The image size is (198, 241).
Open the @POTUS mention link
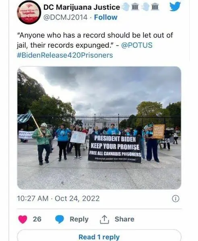pyautogui.click(x=137, y=45)
